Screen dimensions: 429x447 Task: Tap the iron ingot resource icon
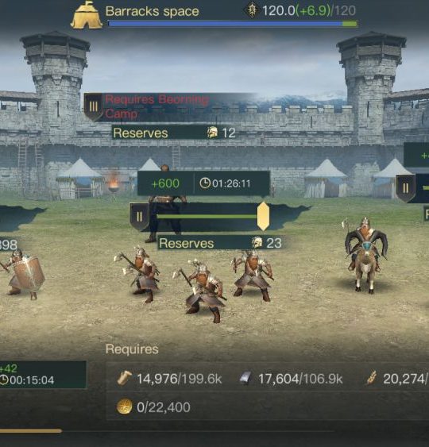pos(245,378)
